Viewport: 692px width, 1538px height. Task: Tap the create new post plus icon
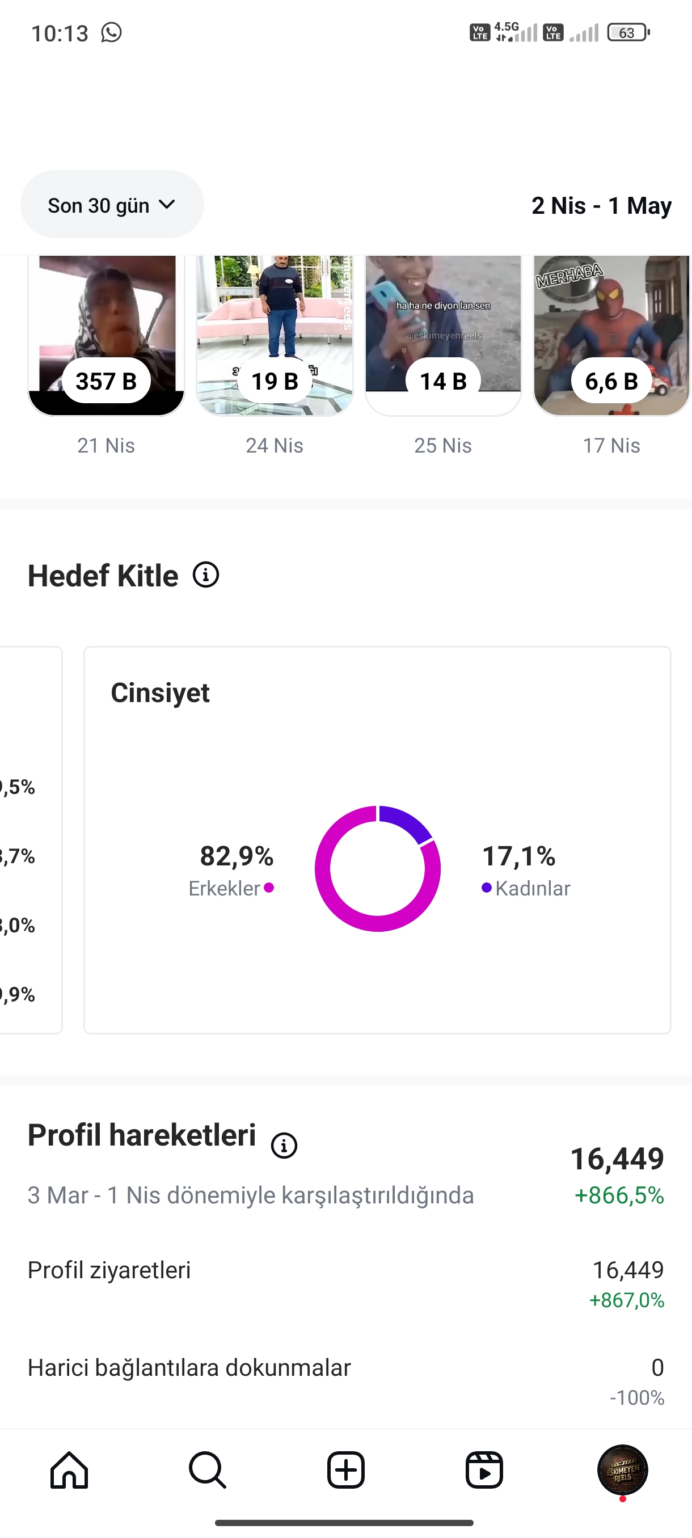tap(345, 1469)
